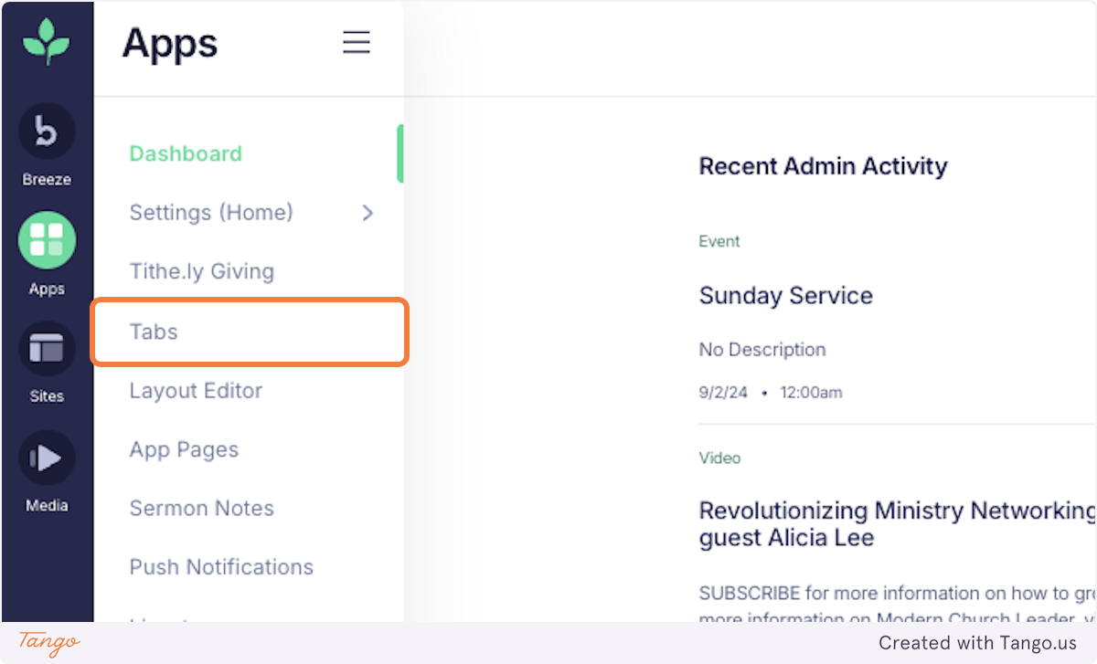This screenshot has height=664, width=1097.
Task: Click the Apps panel heading
Action: pos(170,43)
